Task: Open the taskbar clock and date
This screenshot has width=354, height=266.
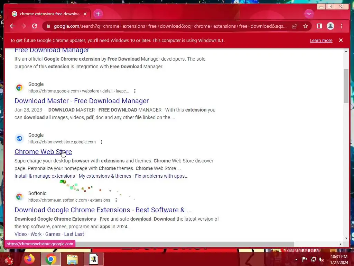Action: [339, 259]
